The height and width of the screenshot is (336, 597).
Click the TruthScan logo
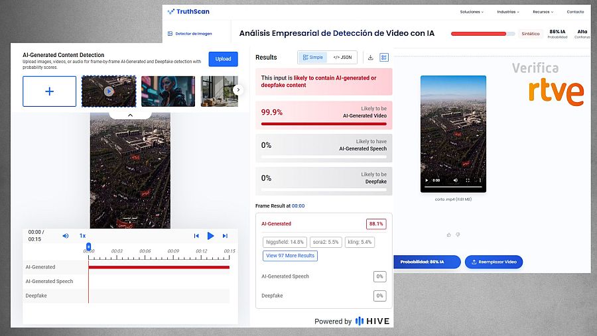tap(188, 11)
